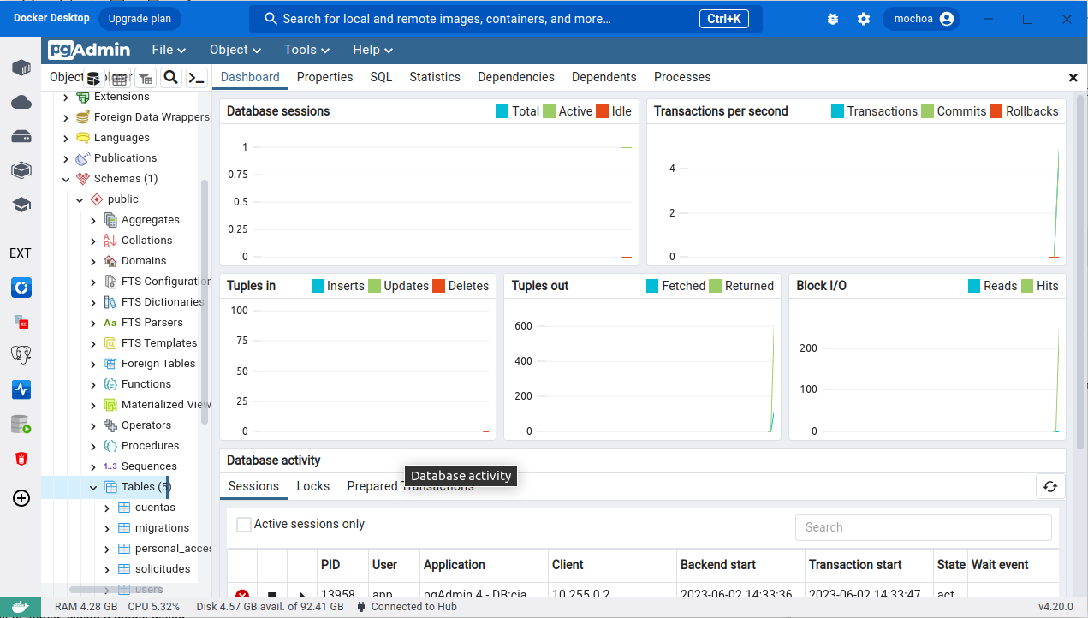Click the sessions Search field
The width and height of the screenshot is (1088, 618).
point(923,527)
